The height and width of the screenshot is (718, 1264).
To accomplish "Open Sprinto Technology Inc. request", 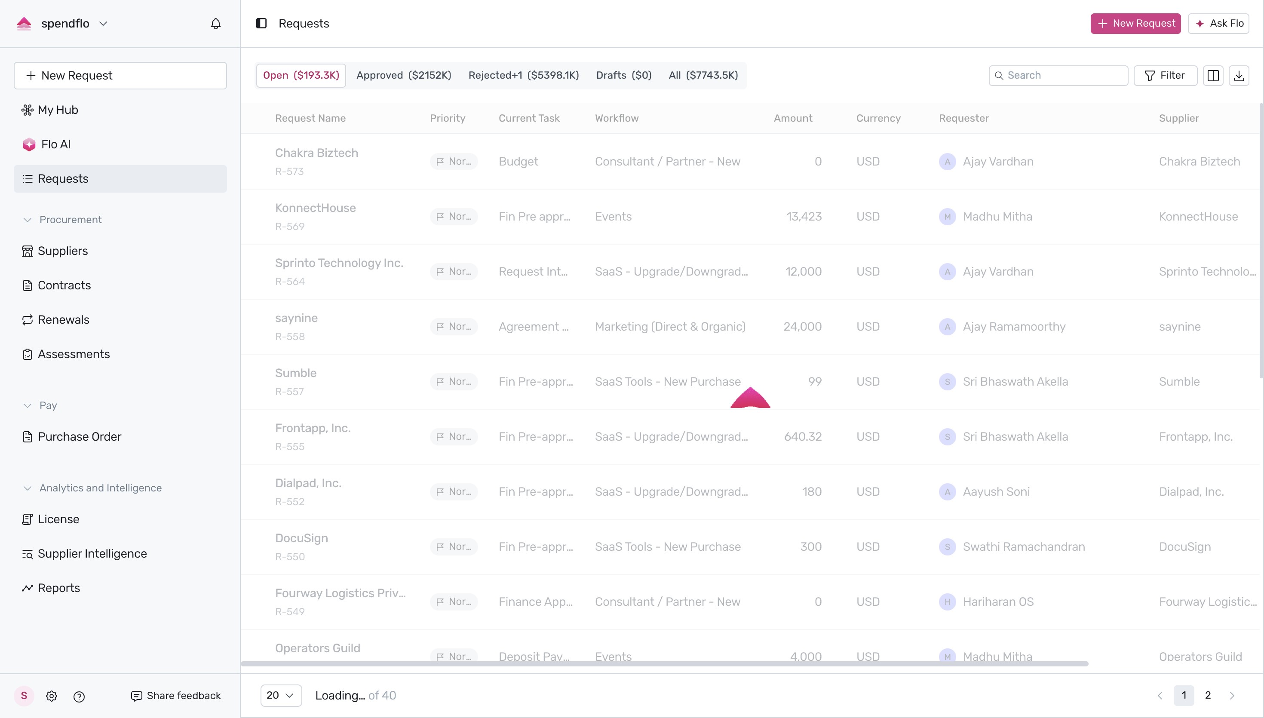I will [x=339, y=263].
